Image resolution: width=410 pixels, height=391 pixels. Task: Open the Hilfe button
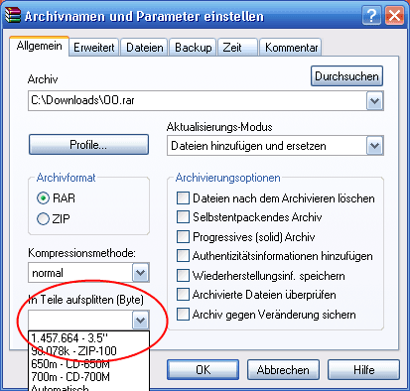[363, 370]
